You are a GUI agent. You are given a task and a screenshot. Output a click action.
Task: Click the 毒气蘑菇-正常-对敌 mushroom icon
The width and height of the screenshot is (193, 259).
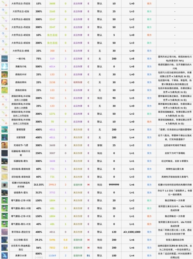tap(5, 200)
